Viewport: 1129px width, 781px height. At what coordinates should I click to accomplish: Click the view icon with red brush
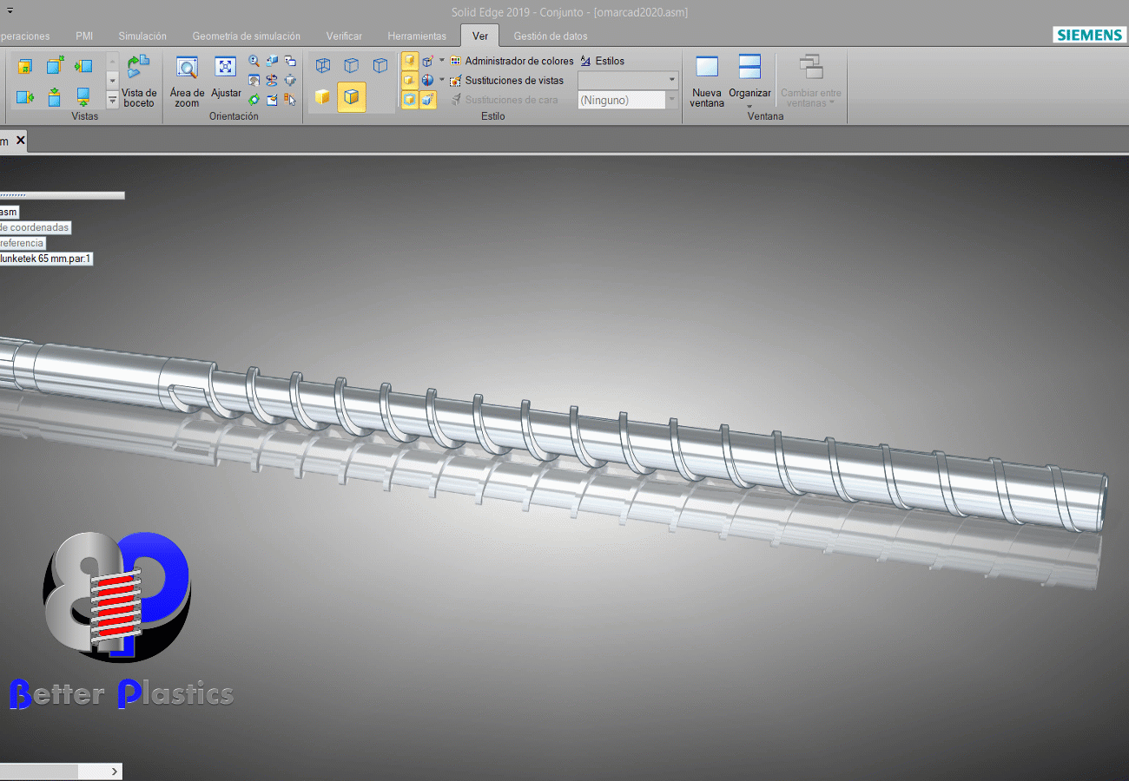coord(273,100)
